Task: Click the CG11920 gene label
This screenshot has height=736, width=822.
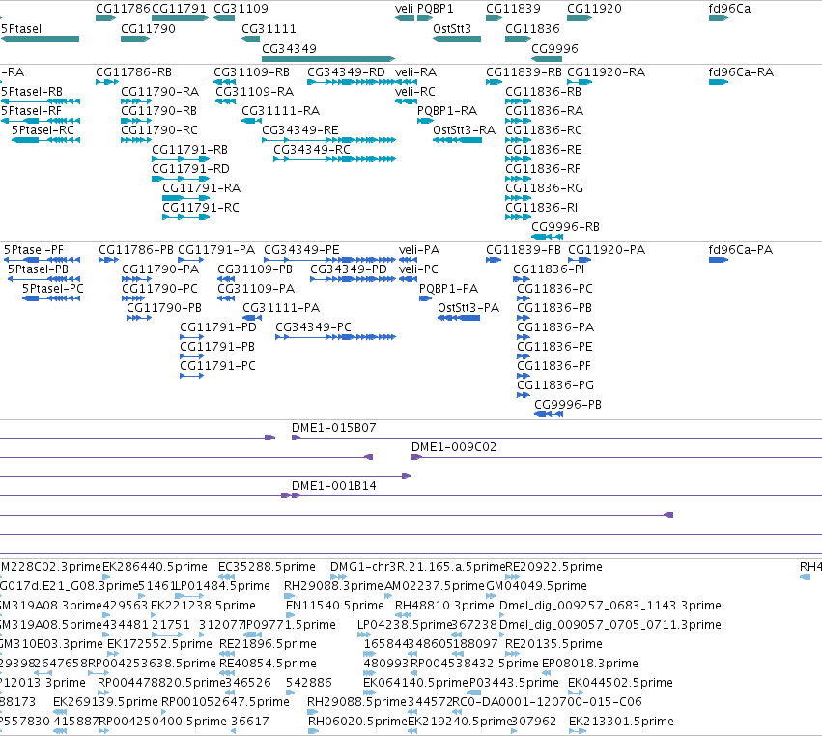Action: tap(594, 9)
